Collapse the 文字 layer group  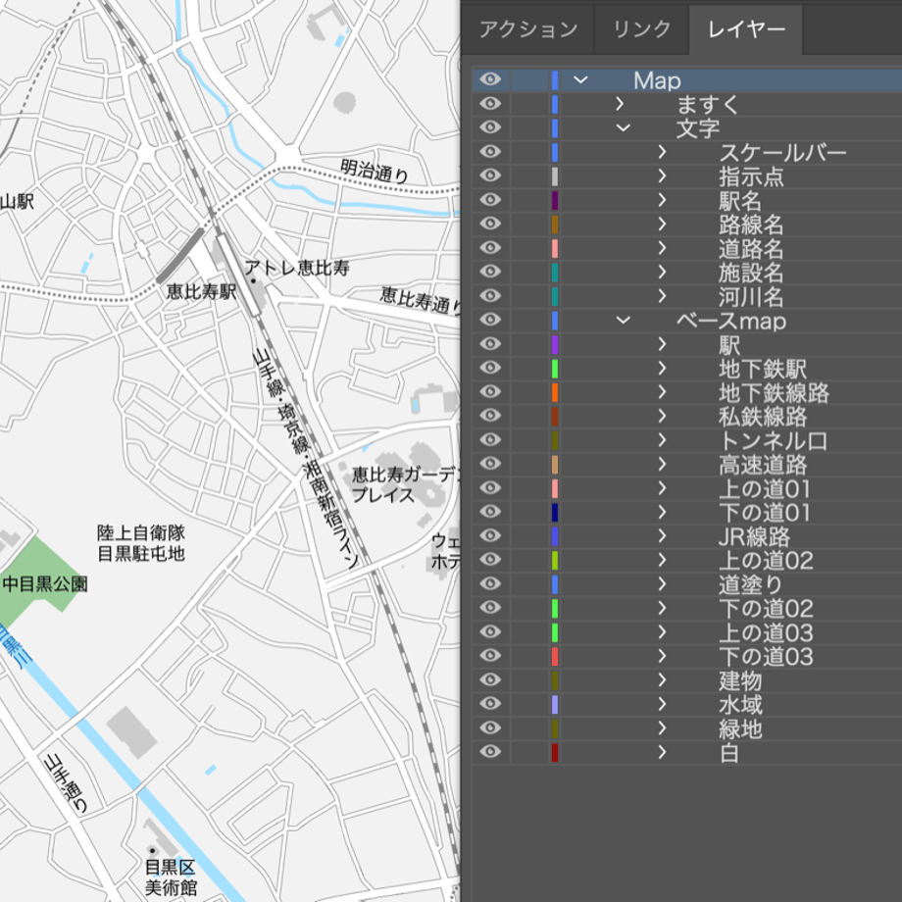[x=623, y=127]
